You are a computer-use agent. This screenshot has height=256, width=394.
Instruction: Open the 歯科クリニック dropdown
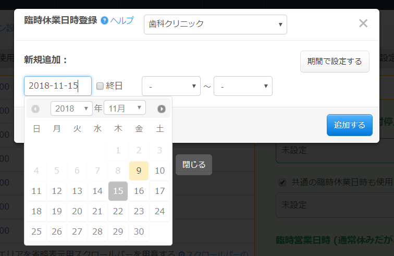(215, 24)
